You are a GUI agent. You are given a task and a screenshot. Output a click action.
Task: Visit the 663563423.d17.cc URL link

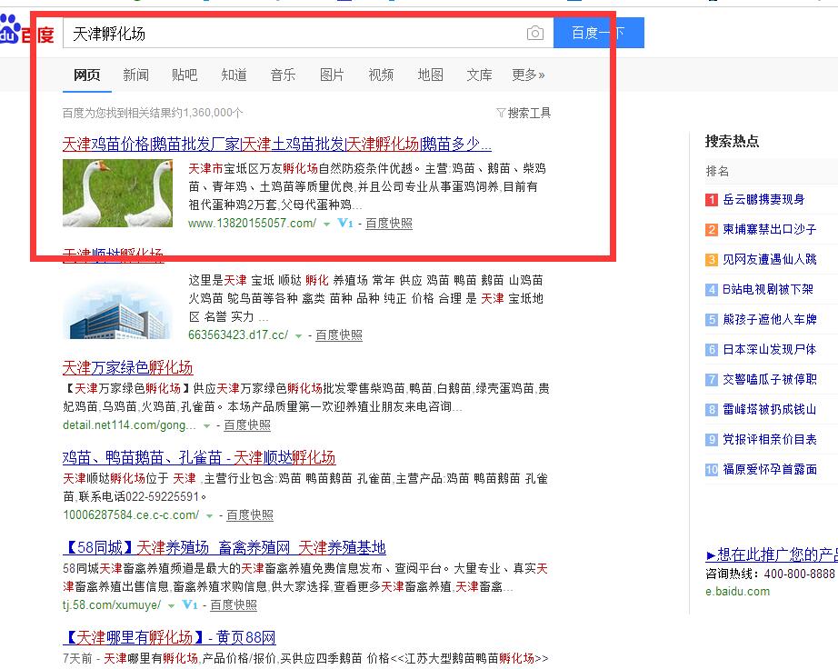coord(238,335)
